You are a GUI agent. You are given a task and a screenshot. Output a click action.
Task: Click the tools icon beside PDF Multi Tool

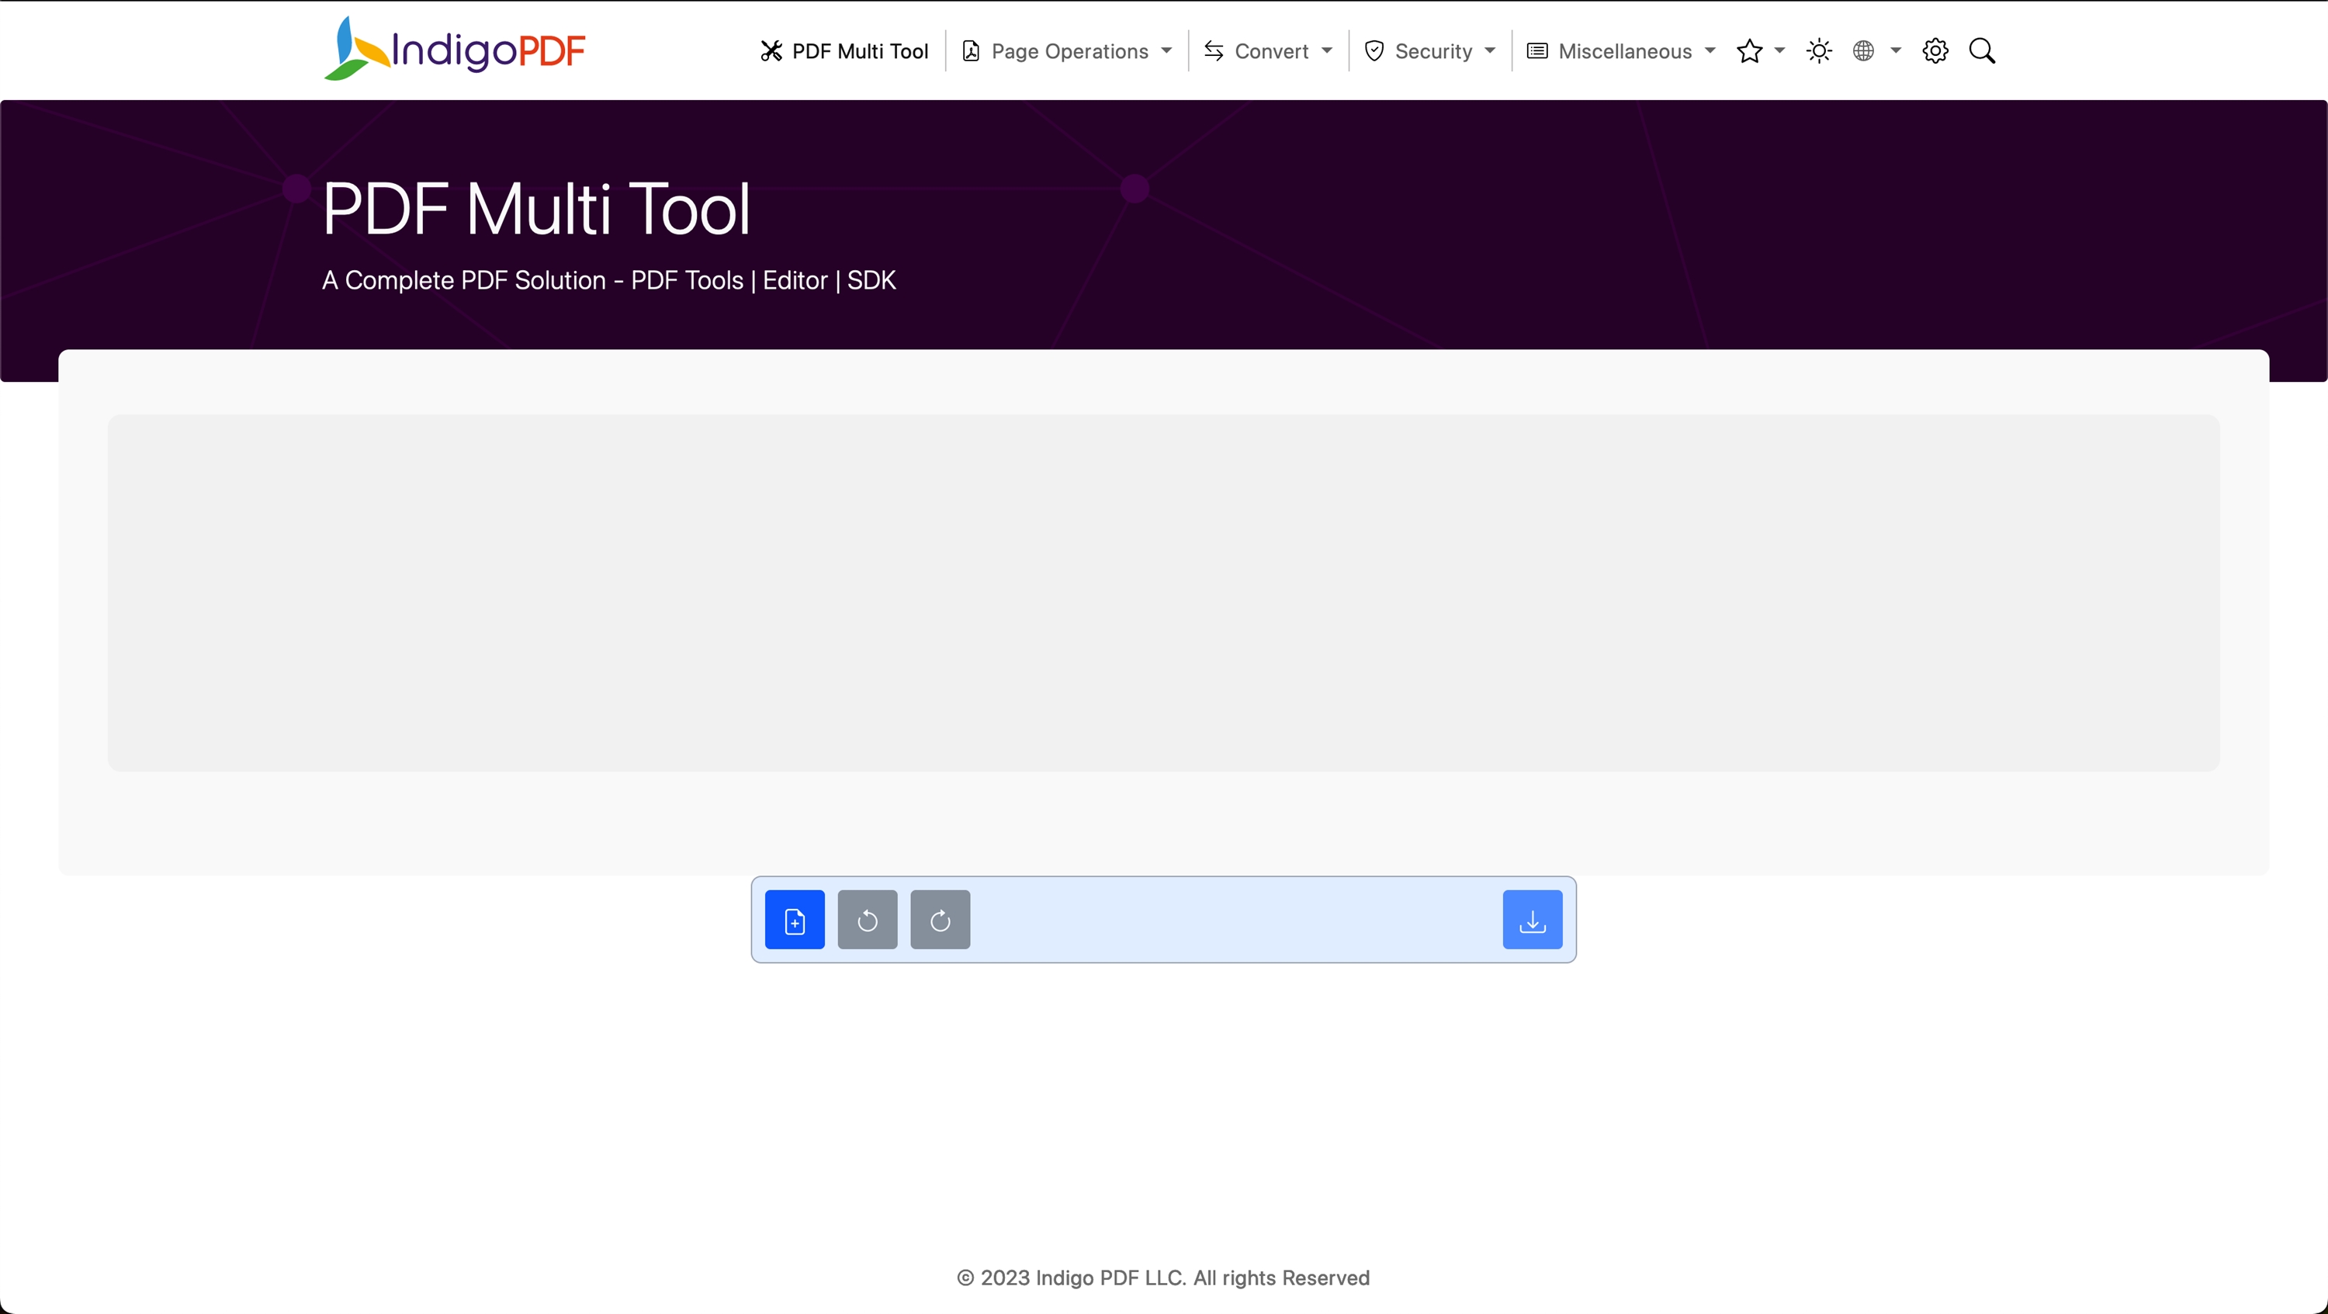coord(771,50)
